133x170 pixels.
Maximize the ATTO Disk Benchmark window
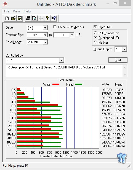[x=115, y=3]
